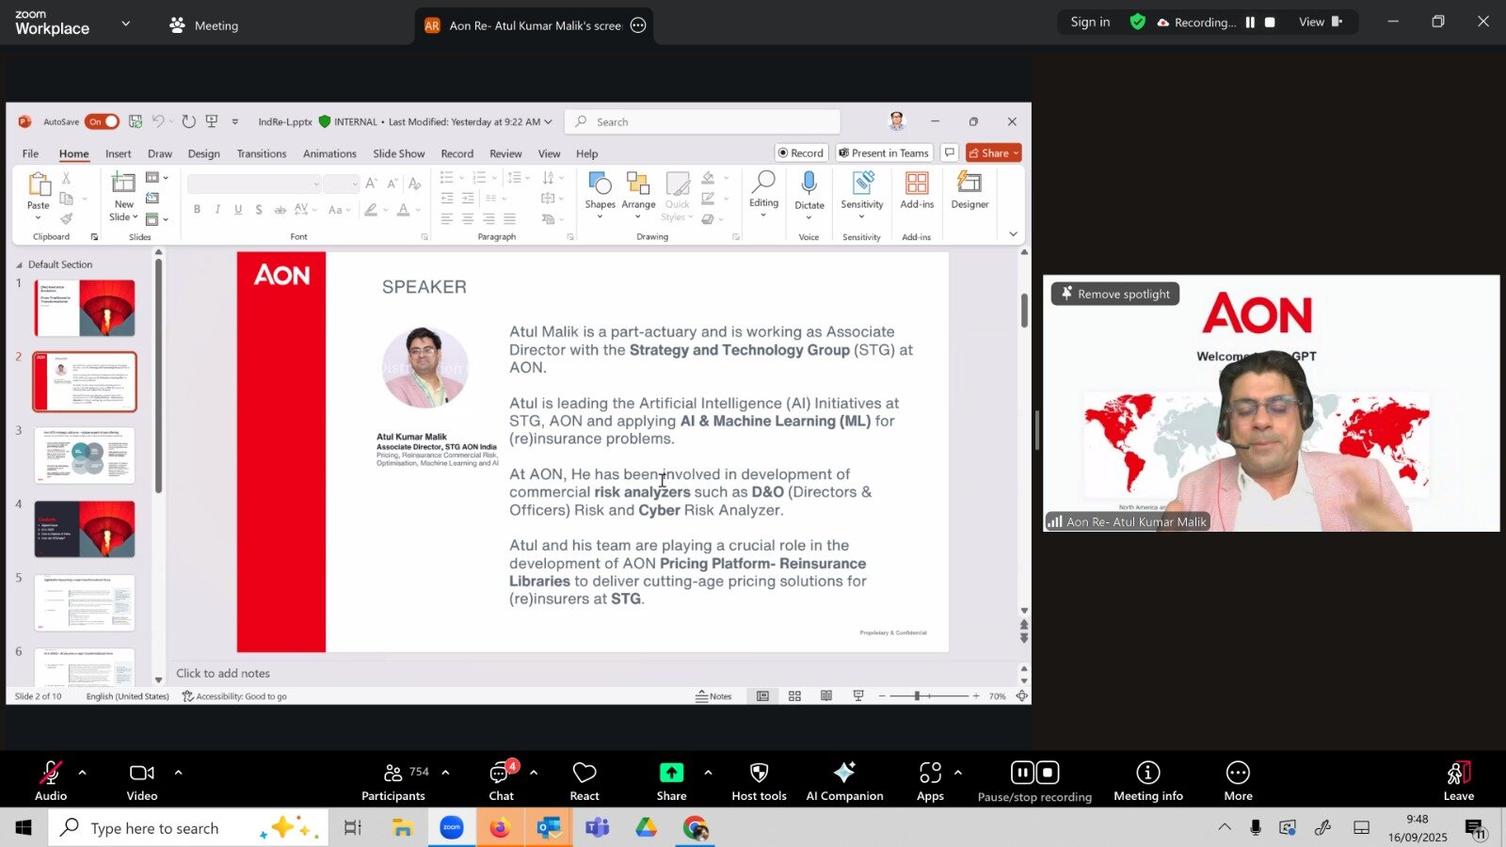Click Remove spotlight button
The height and width of the screenshot is (847, 1506).
(1114, 294)
